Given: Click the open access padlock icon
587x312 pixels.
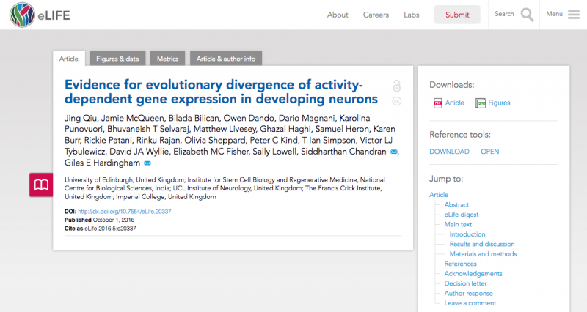Looking at the screenshot, I should point(396,85).
